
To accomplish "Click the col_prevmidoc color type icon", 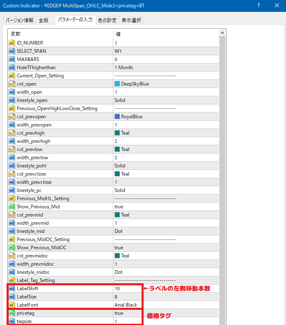I will (x=12, y=256).
